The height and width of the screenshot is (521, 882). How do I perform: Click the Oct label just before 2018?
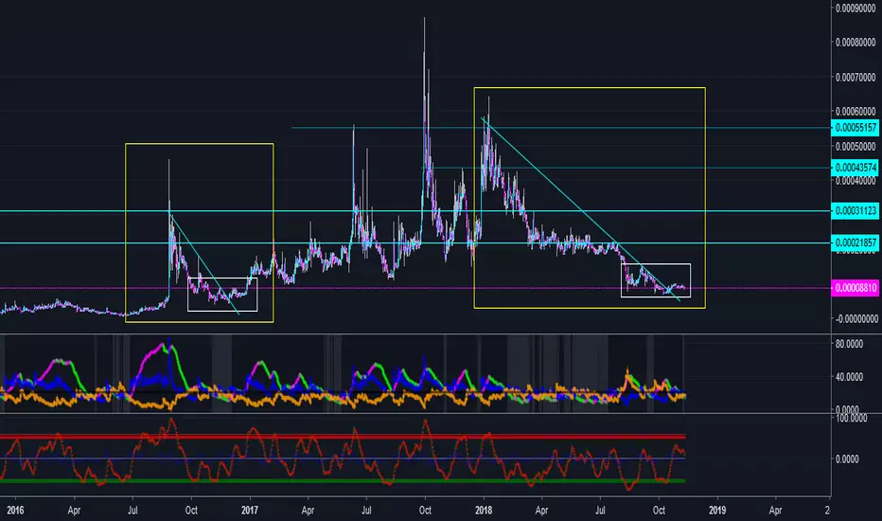tap(425, 511)
